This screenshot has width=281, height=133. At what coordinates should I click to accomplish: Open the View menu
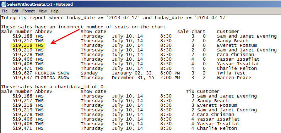[x=43, y=11]
